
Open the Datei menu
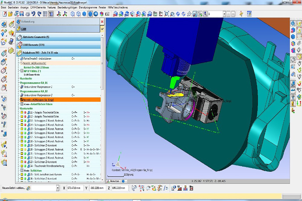coord(3,8)
